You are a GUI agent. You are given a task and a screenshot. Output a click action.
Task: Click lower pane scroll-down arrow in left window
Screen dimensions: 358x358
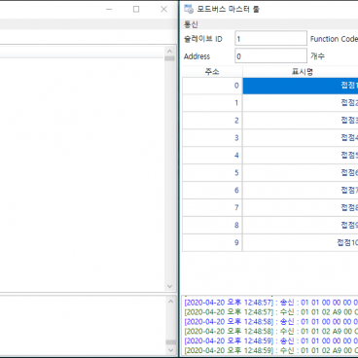171,350
